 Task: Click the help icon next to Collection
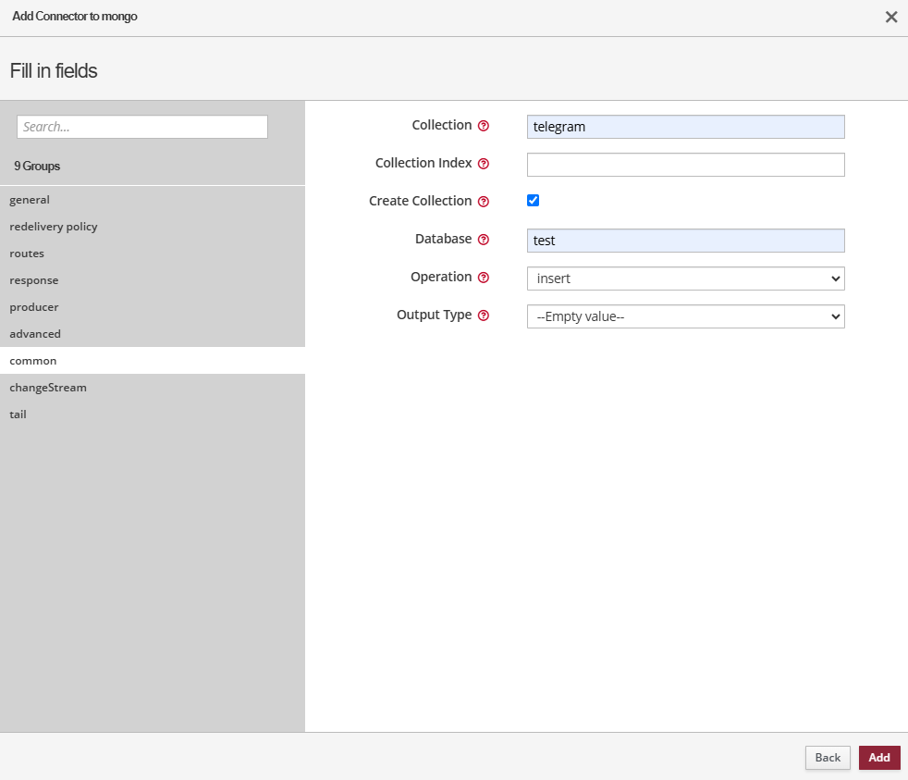coord(483,126)
